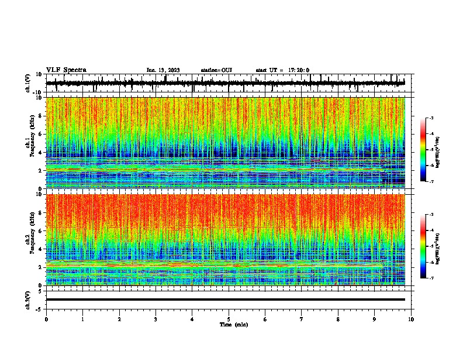463x358 pixels.
Task: Click the "-3" value on ch.1 colorbar
Action: coord(431,118)
